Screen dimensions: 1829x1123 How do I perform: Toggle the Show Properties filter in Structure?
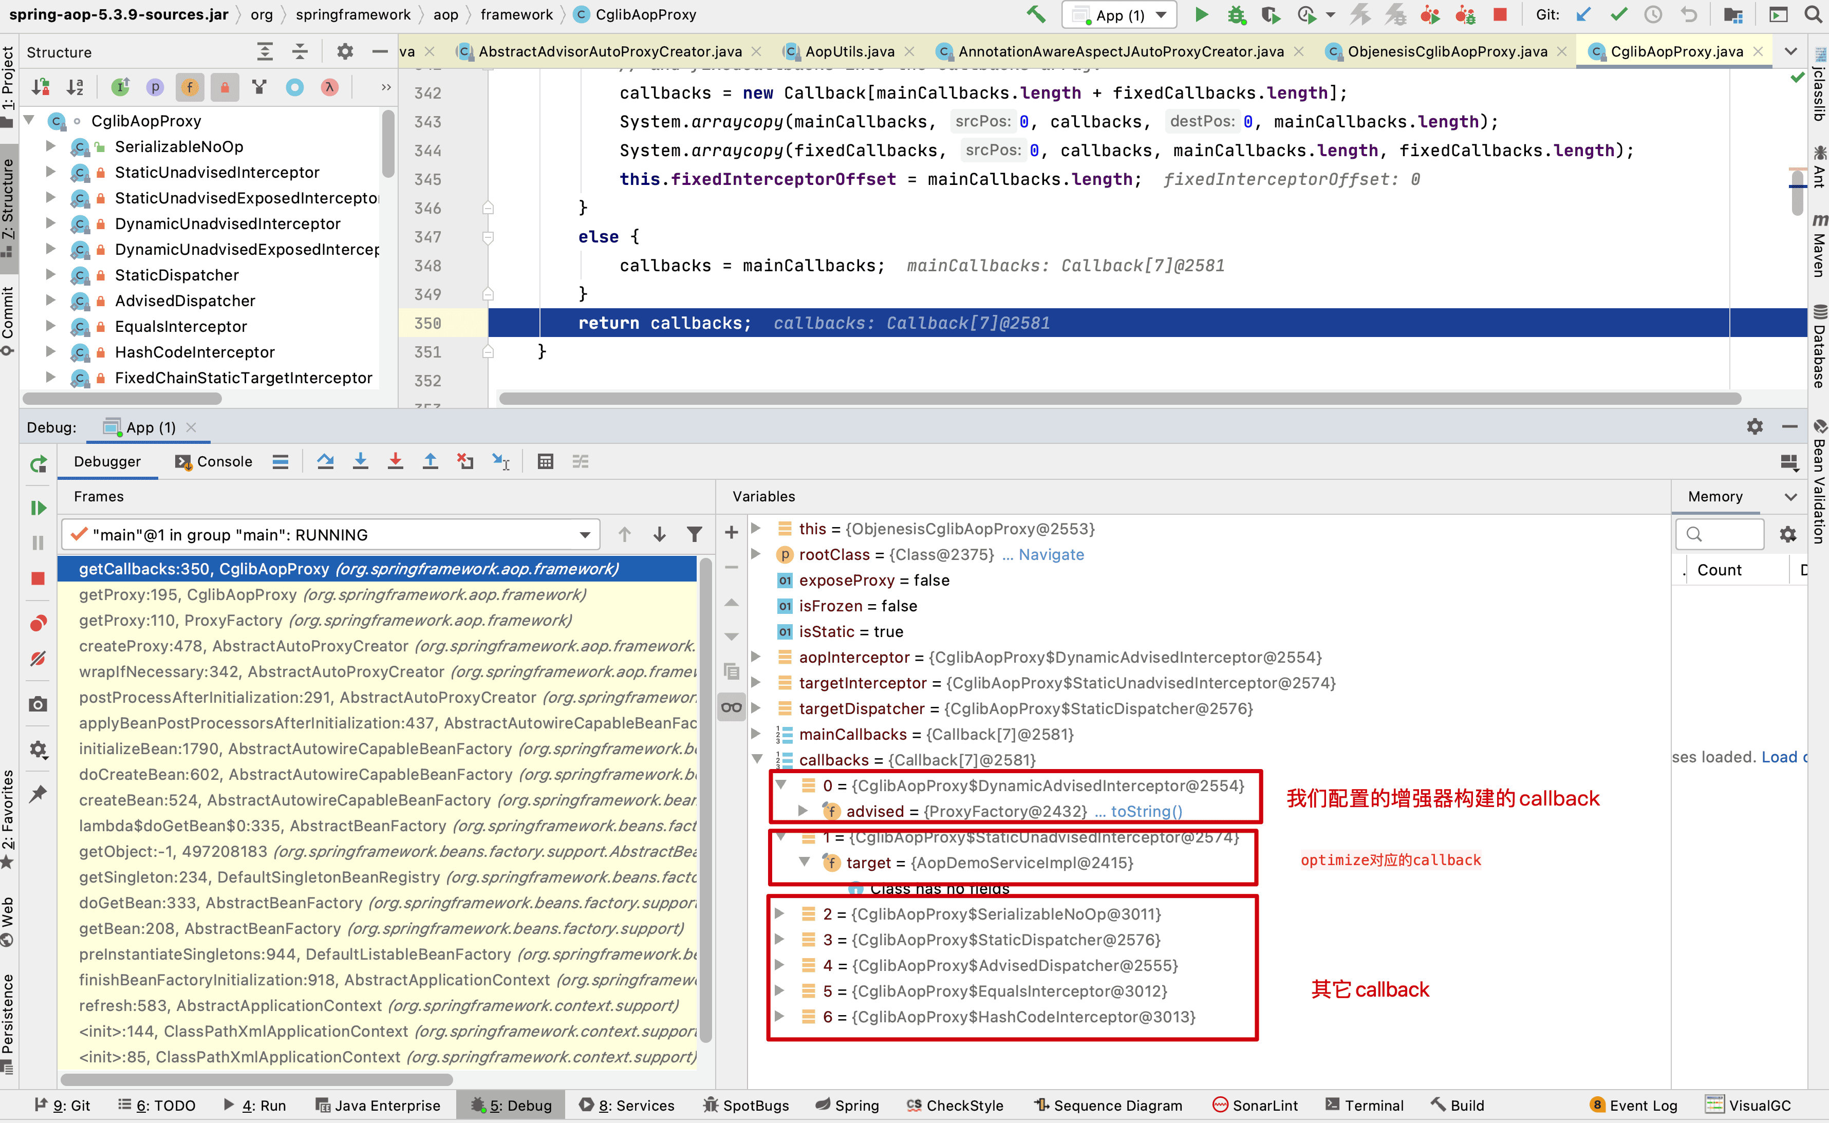[155, 88]
